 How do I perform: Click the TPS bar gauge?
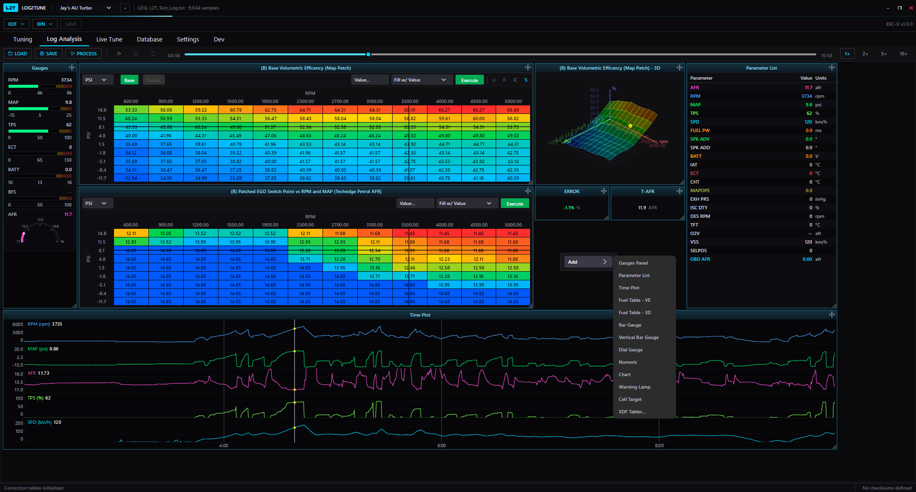(40, 131)
